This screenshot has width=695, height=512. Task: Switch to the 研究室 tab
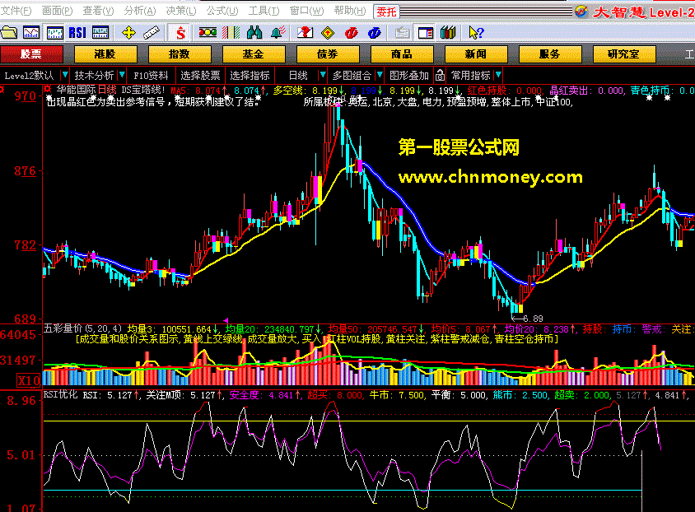[x=623, y=54]
